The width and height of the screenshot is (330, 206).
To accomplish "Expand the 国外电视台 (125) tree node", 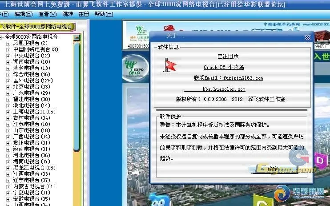I will (x=8, y=81).
